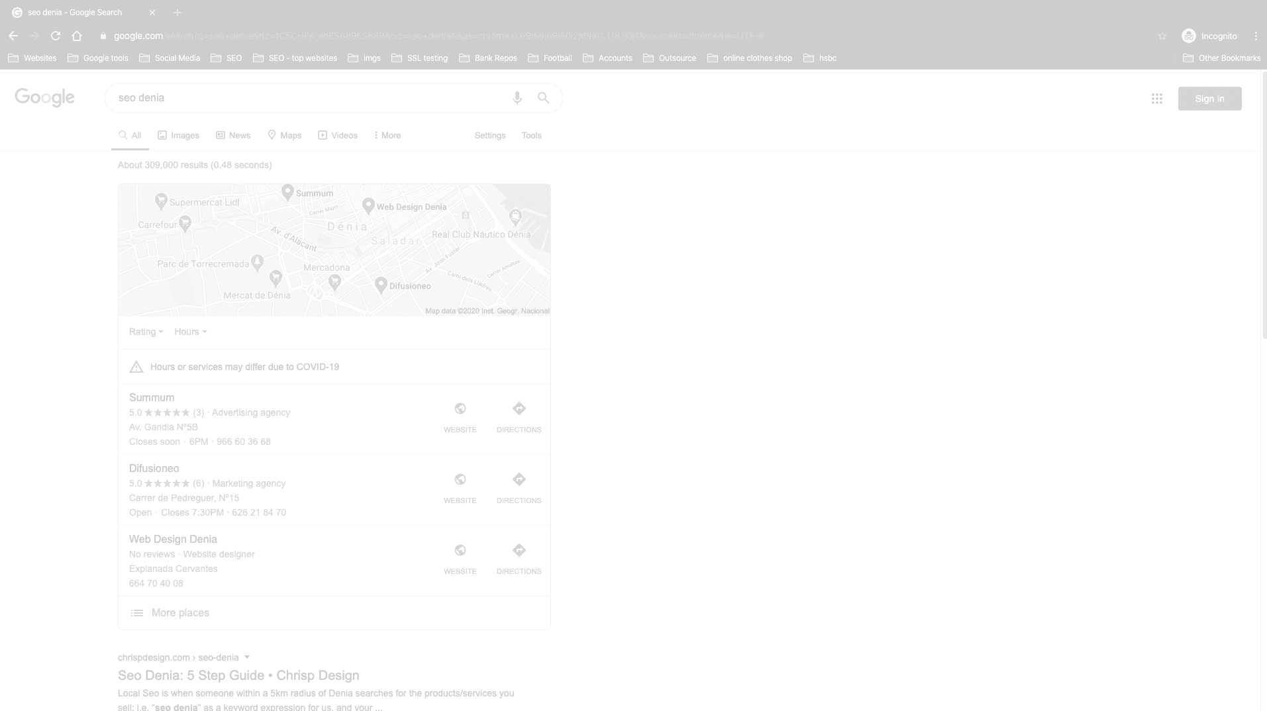The height and width of the screenshot is (711, 1267).
Task: Click the browser back arrow
Action: [13, 36]
